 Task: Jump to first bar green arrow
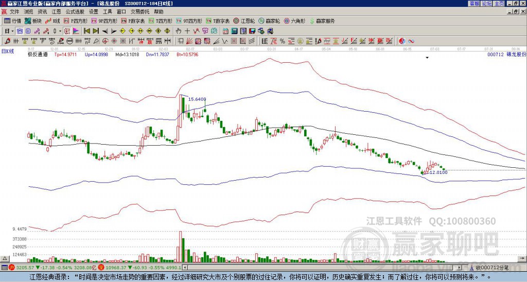tap(86, 31)
